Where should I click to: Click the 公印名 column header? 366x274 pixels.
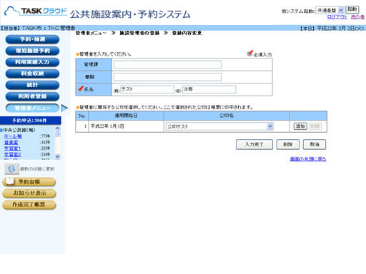pyautogui.click(x=227, y=116)
